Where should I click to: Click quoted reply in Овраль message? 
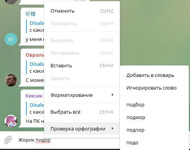pyautogui.click(x=35, y=67)
